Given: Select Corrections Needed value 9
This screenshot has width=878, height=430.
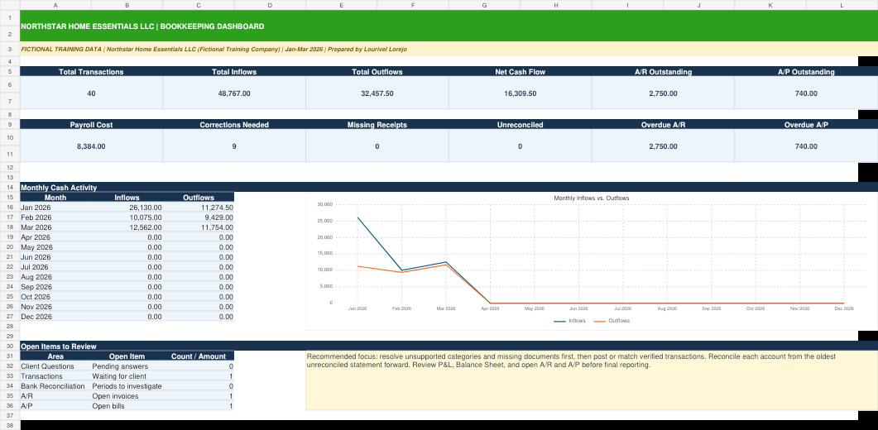Looking at the screenshot, I should coord(234,146).
